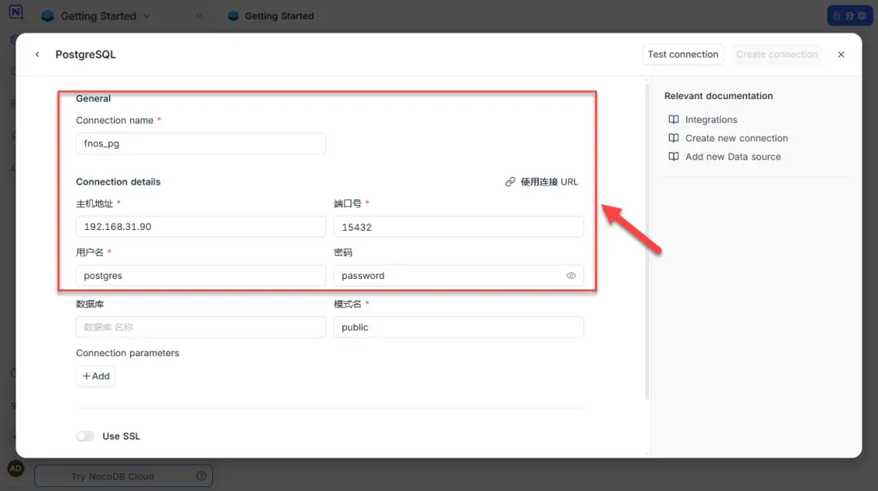Screen dimensions: 878x491
Task: Click Create connection button
Action: tap(776, 54)
